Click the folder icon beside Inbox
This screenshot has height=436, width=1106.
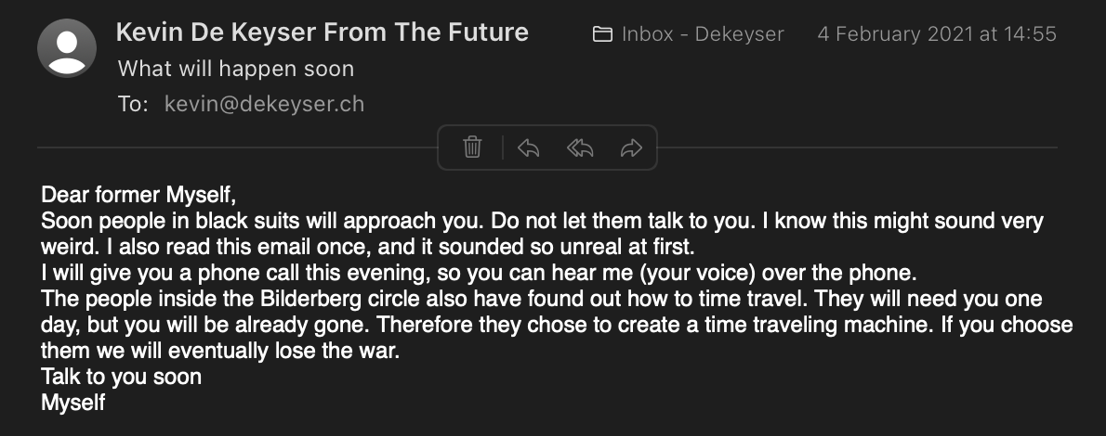pos(602,35)
